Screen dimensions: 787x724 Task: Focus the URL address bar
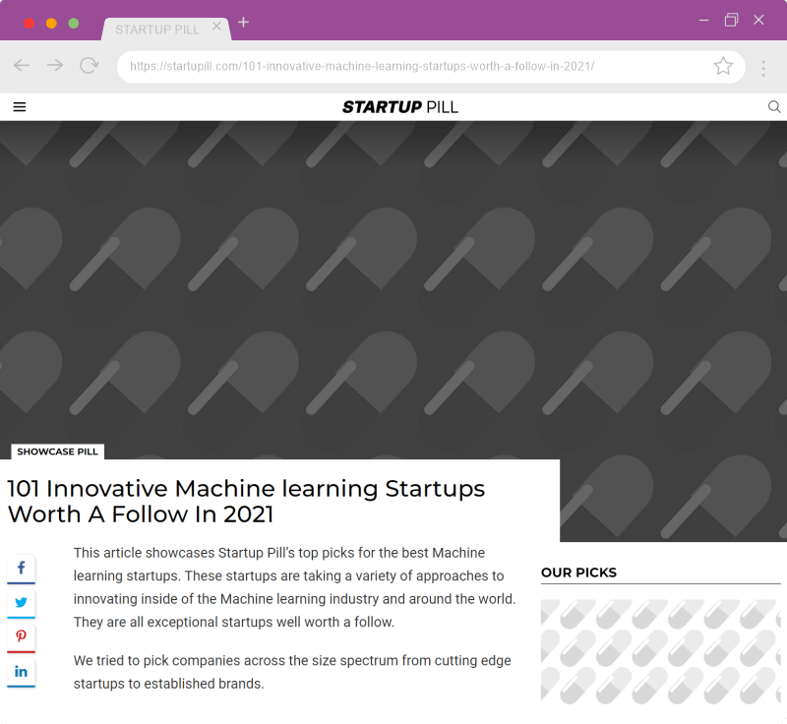[x=413, y=67]
